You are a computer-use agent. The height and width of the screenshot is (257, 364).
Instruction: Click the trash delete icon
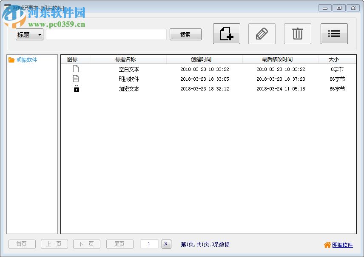click(x=298, y=34)
